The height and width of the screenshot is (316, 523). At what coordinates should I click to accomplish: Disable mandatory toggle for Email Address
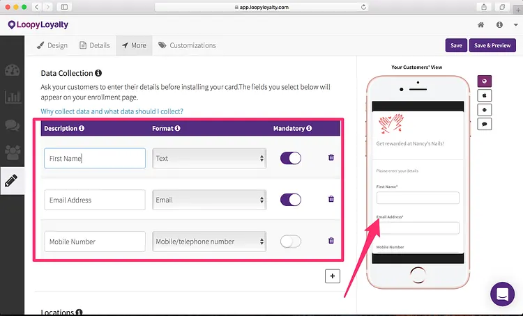click(x=291, y=200)
